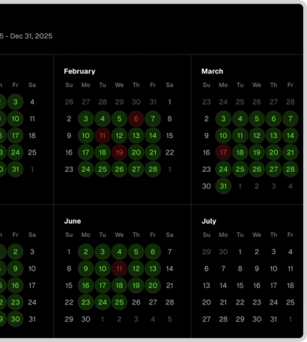
Task: Choose July 22 in the calendar
Action: pyautogui.click(x=240, y=302)
